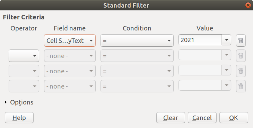This screenshot has width=253, height=128.
Task: Open the Field name dropdown showing Cell S…yText
Action: 70,40
